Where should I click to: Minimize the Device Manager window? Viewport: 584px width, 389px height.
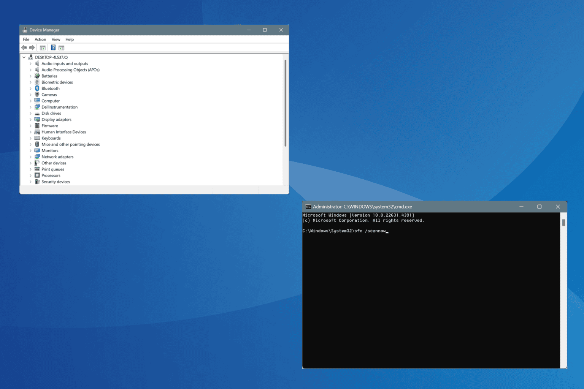(x=249, y=30)
